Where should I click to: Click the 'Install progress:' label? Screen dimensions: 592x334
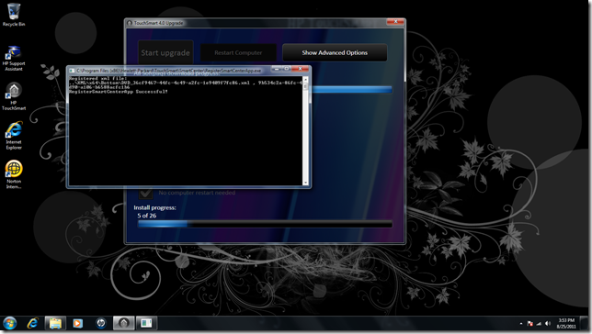point(154,207)
